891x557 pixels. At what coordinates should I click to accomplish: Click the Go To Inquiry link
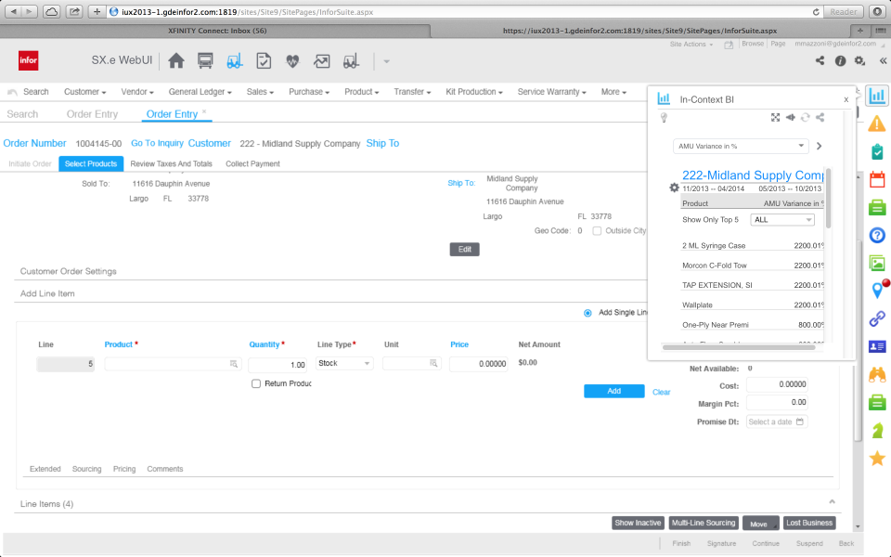[x=158, y=143]
